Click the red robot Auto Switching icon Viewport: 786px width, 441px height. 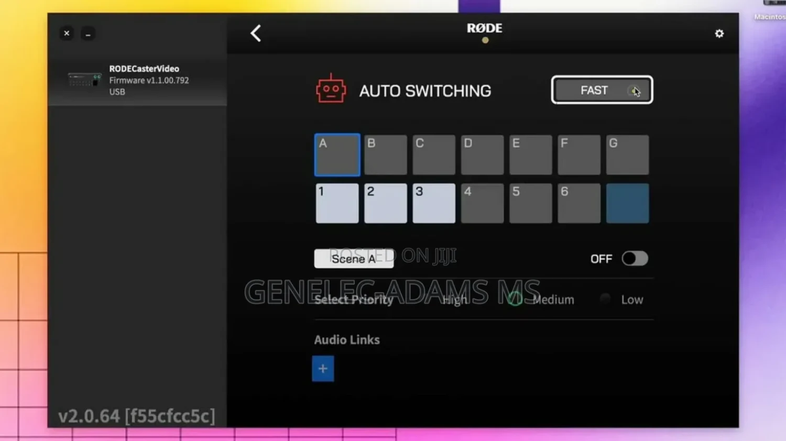point(331,89)
